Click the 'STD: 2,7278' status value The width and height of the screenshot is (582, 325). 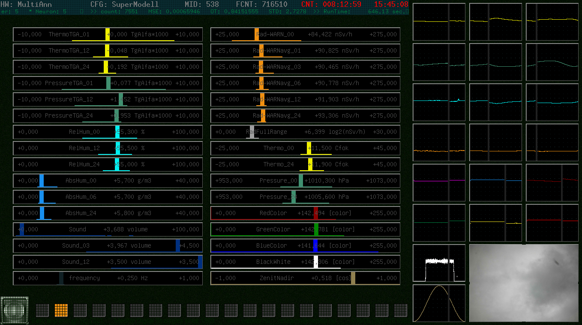click(x=287, y=12)
